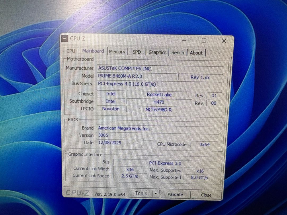Stay on the Mainboard tab

93,51
